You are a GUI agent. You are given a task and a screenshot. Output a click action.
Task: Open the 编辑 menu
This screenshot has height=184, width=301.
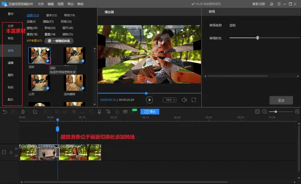point(51,4)
